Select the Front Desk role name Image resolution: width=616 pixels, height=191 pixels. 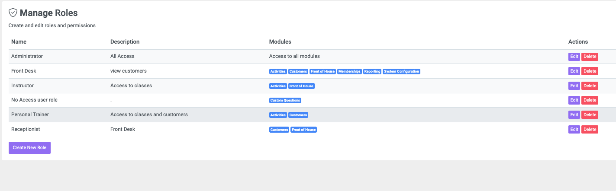pos(24,71)
